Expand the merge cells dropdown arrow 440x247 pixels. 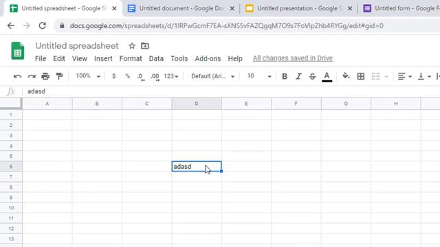(x=386, y=76)
